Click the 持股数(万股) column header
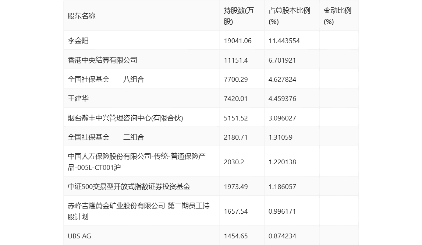Image resolution: width=422 pixels, height=245 pixels. tap(239, 16)
